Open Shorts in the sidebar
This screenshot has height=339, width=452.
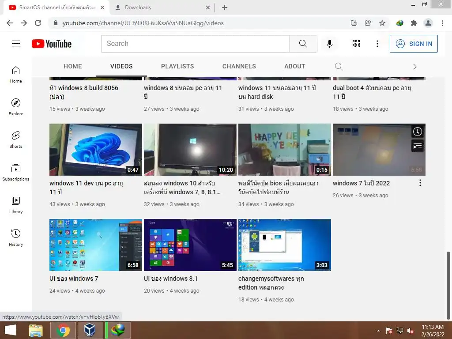(x=16, y=139)
